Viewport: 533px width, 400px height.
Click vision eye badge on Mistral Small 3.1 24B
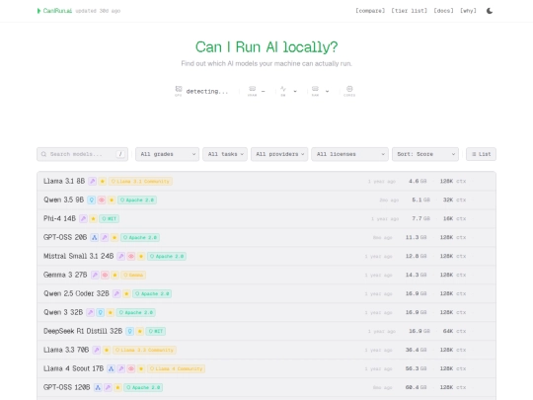click(131, 256)
